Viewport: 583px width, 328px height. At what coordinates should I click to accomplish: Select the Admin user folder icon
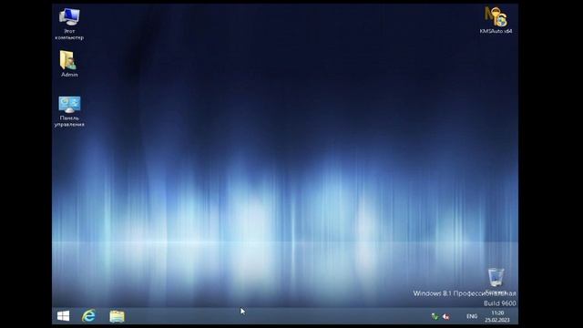(x=69, y=64)
